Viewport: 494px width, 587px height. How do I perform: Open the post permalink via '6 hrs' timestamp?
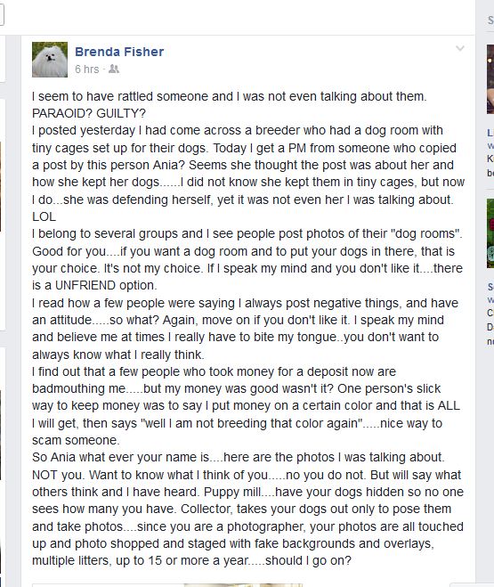[x=86, y=69]
